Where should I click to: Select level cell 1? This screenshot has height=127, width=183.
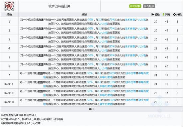click(9, 22)
